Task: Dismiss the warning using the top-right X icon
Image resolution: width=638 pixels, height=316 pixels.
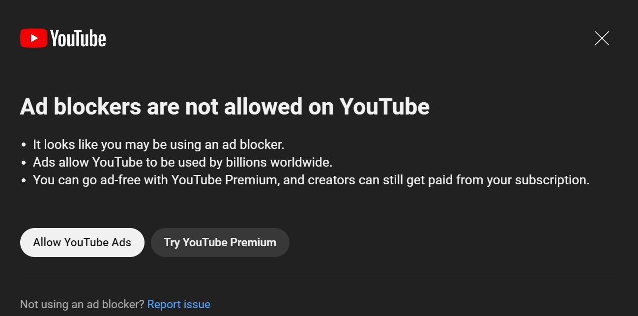Action: pyautogui.click(x=602, y=38)
